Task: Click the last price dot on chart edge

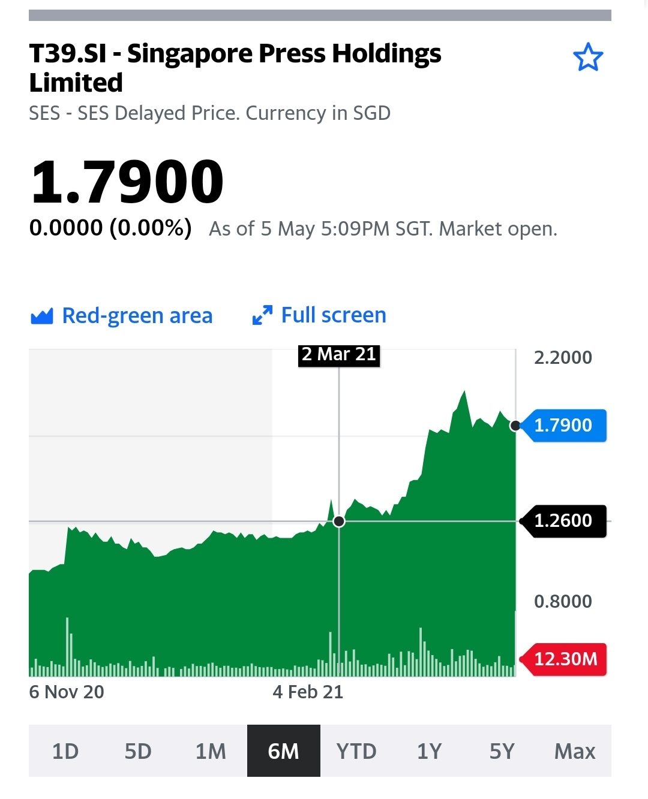Action: (515, 426)
